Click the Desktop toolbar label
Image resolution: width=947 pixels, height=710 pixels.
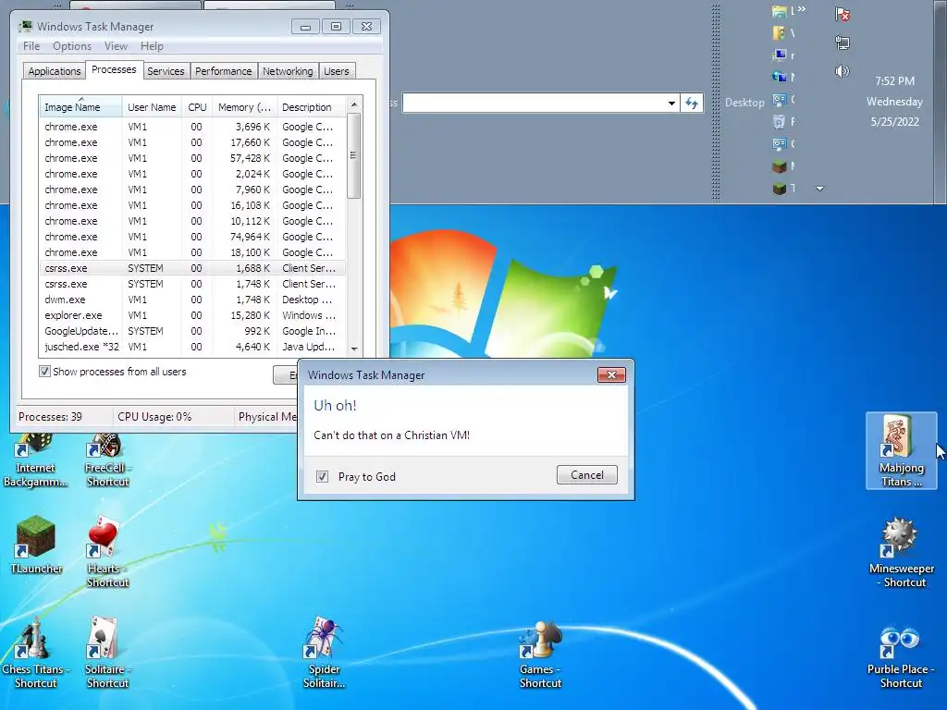coord(744,103)
